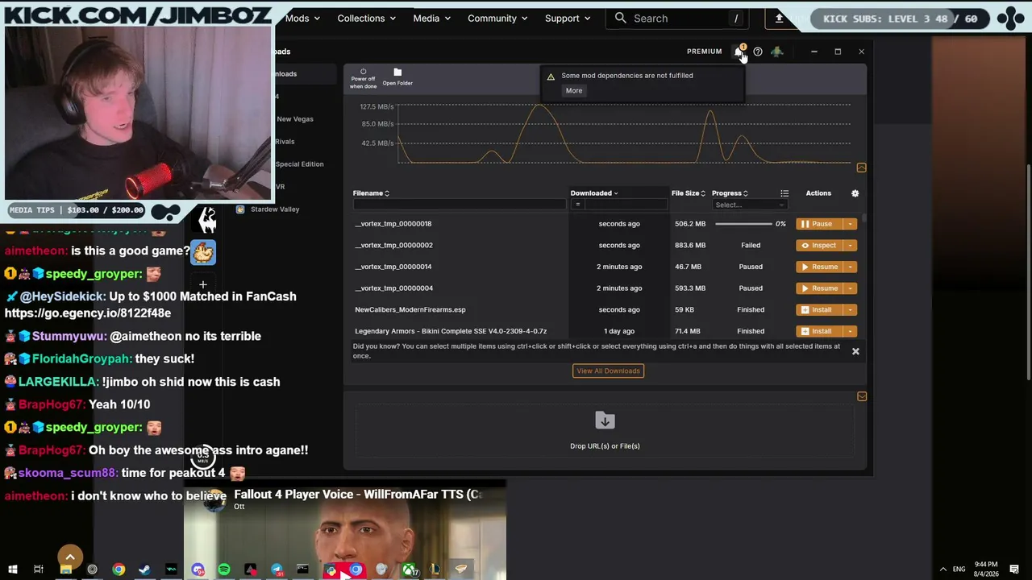Sort downloads by Progress column
The image size is (1032, 580).
pos(730,193)
